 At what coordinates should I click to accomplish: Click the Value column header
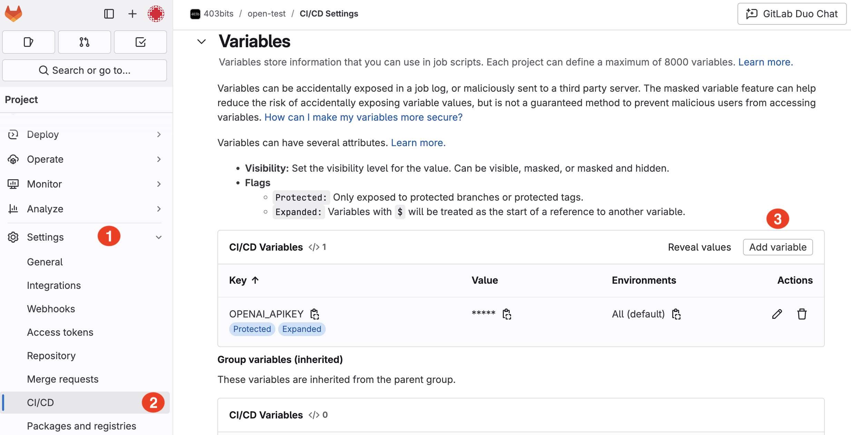485,280
